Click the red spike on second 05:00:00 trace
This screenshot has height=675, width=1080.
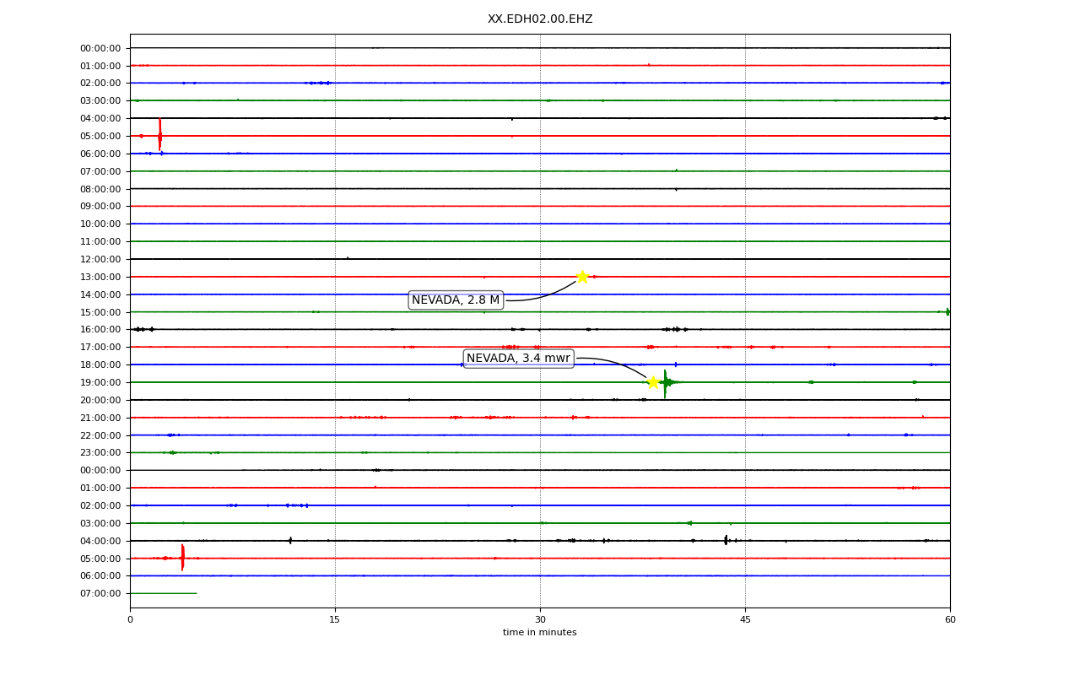182,558
